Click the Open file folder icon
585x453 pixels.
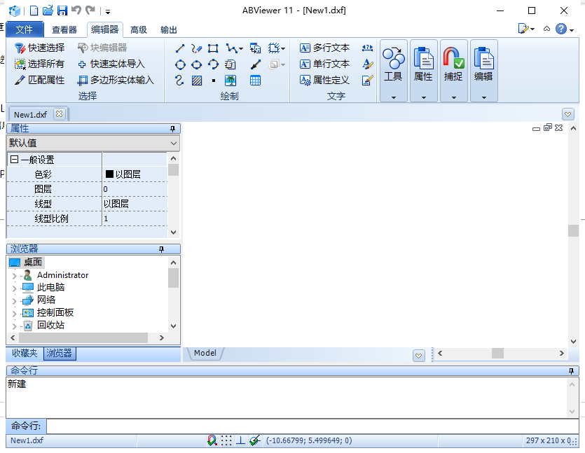48,11
